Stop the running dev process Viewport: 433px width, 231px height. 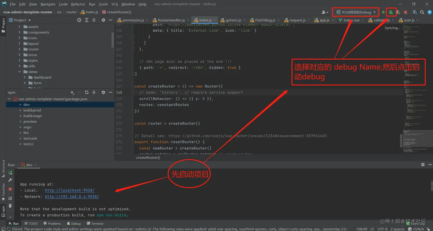click(x=10, y=189)
